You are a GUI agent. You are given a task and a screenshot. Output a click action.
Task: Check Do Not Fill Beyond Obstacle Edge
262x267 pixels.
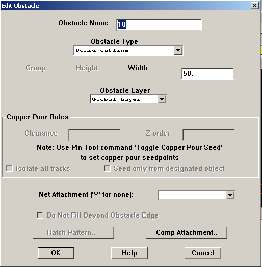[40, 215]
